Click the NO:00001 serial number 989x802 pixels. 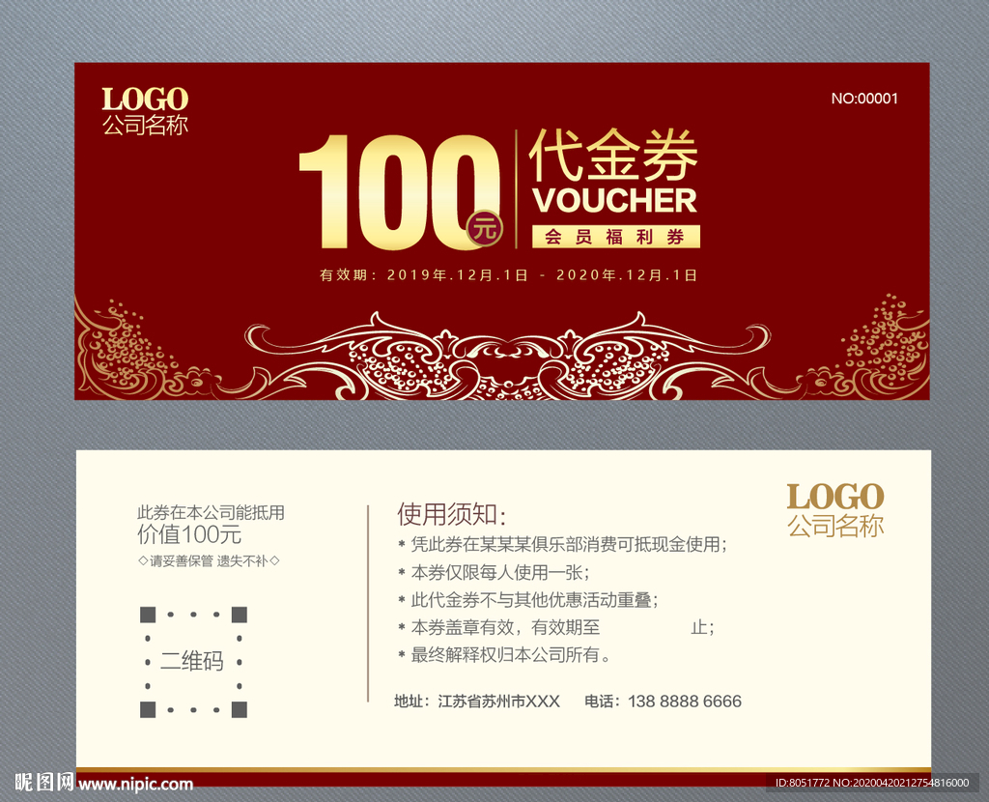[x=864, y=98]
